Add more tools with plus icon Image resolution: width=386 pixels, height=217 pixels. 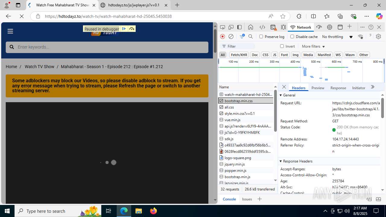pos(350,27)
